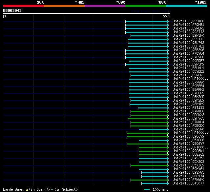The width and height of the screenshot is (210, 192).
Task: Click UniRef100_A7NWL6 entry
Action: pos(188,111)
